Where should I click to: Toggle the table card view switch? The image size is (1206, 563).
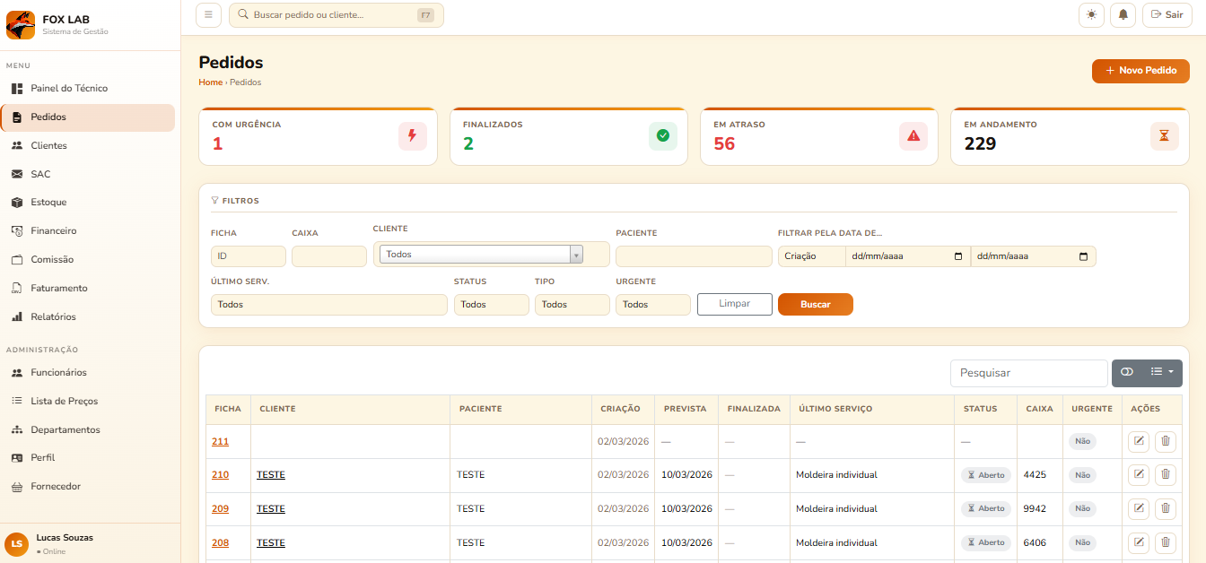(x=1127, y=373)
